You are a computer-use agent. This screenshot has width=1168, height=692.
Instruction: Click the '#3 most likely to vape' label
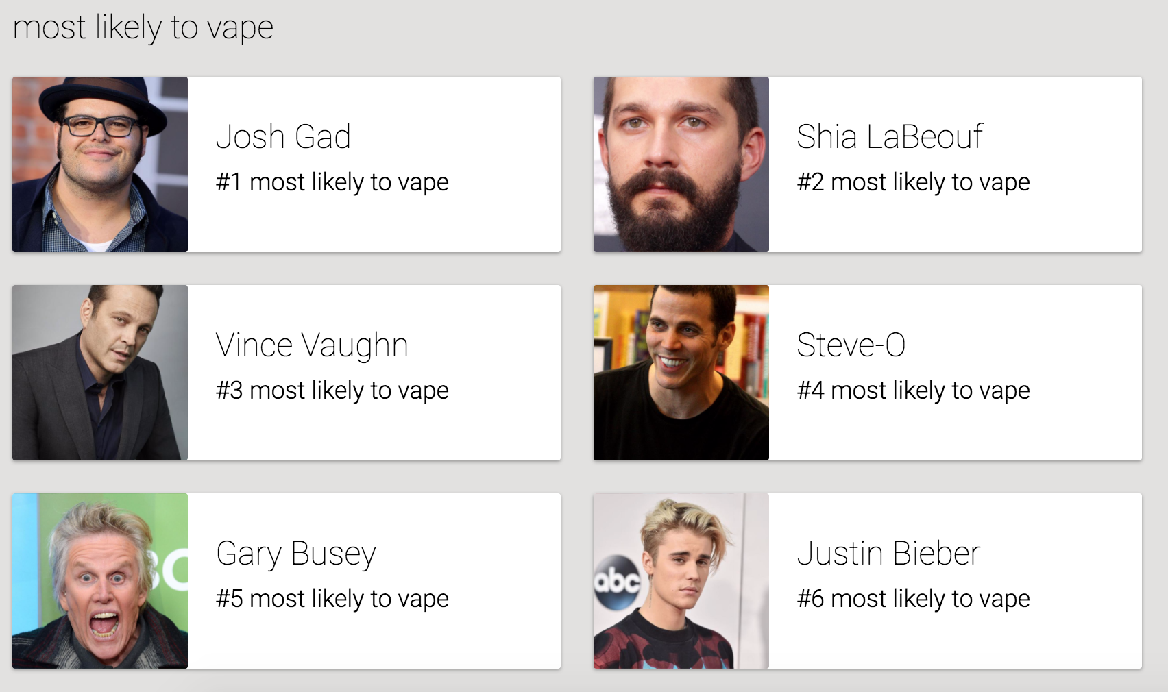(332, 391)
